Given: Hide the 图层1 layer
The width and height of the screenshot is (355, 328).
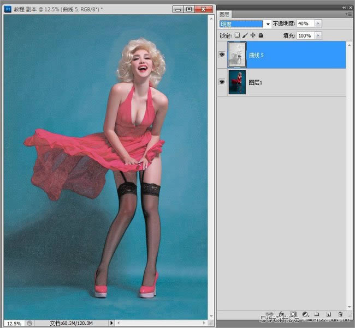Looking at the screenshot, I should pyautogui.click(x=222, y=82).
